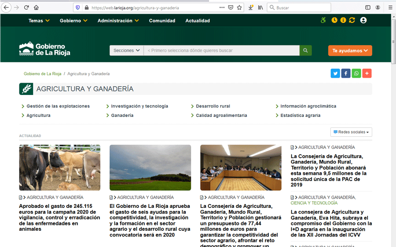This screenshot has width=396, height=247.
Task: Share page on Twitter
Action: 335,73
